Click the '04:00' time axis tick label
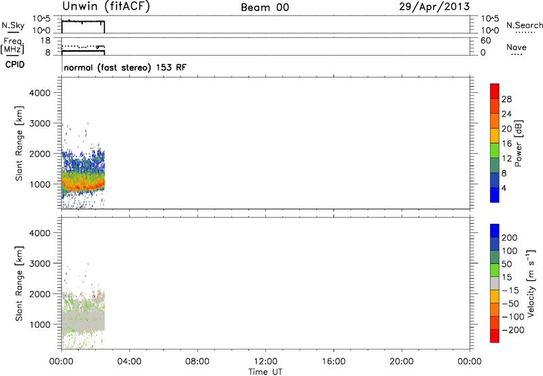The height and width of the screenshot is (376, 543). [129, 362]
